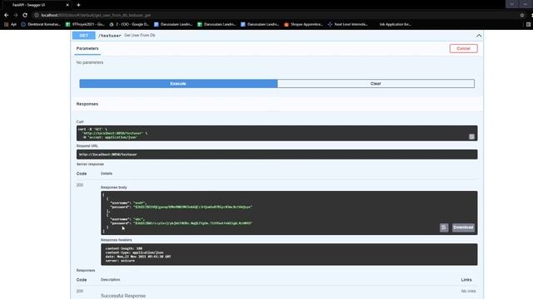Clear the response with the Clear button
This screenshot has height=299, width=533.
point(376,83)
